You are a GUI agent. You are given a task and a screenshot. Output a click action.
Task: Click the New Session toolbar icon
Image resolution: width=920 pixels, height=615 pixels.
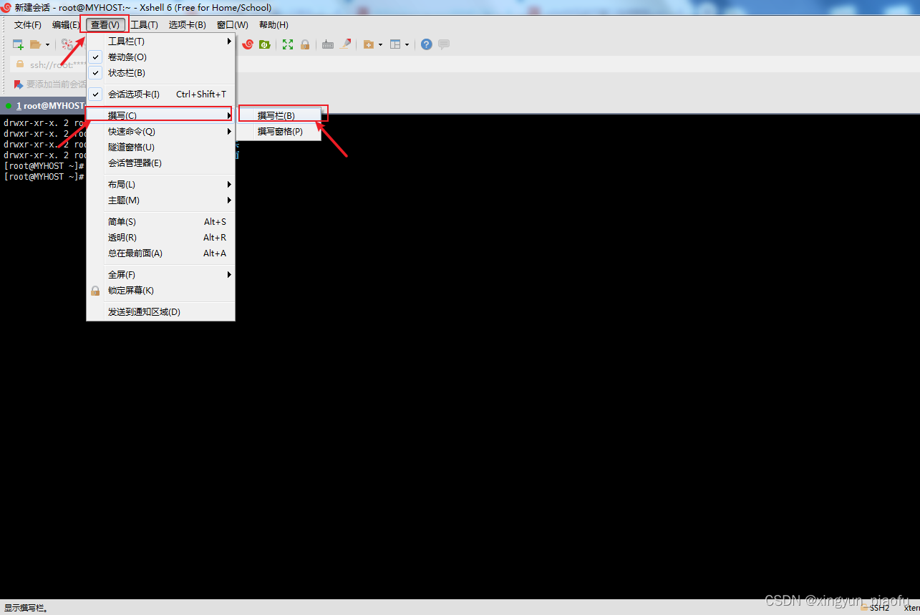(x=19, y=44)
